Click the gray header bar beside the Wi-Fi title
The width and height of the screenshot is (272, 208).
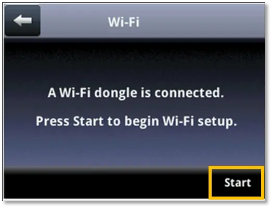[201, 21]
